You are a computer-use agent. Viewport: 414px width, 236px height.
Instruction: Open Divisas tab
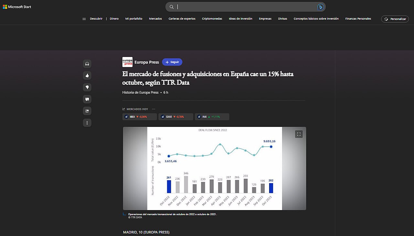click(283, 19)
